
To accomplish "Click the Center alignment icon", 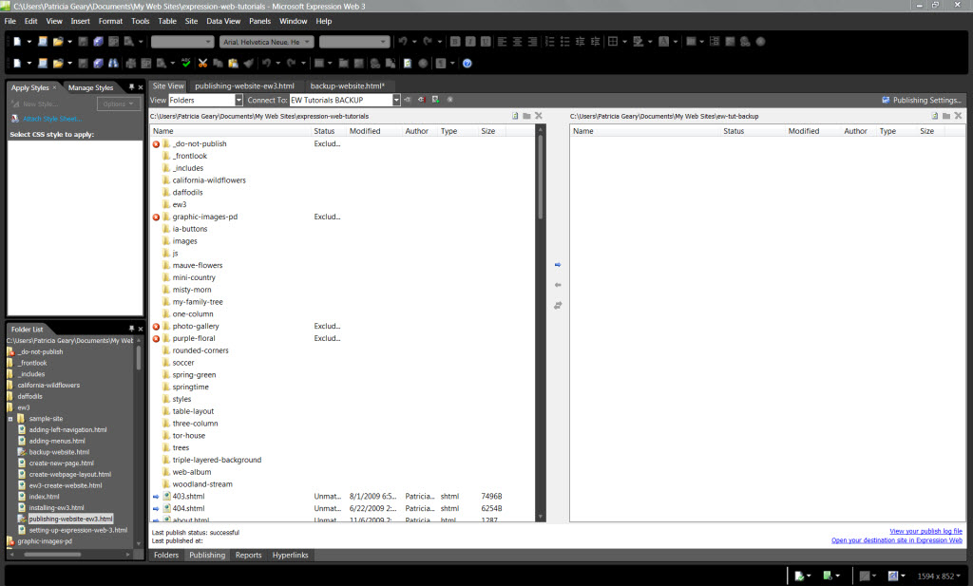I will [x=518, y=42].
